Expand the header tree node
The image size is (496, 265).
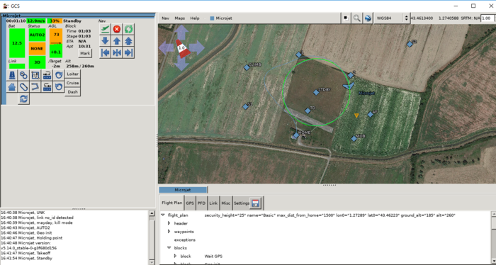[x=169, y=223]
